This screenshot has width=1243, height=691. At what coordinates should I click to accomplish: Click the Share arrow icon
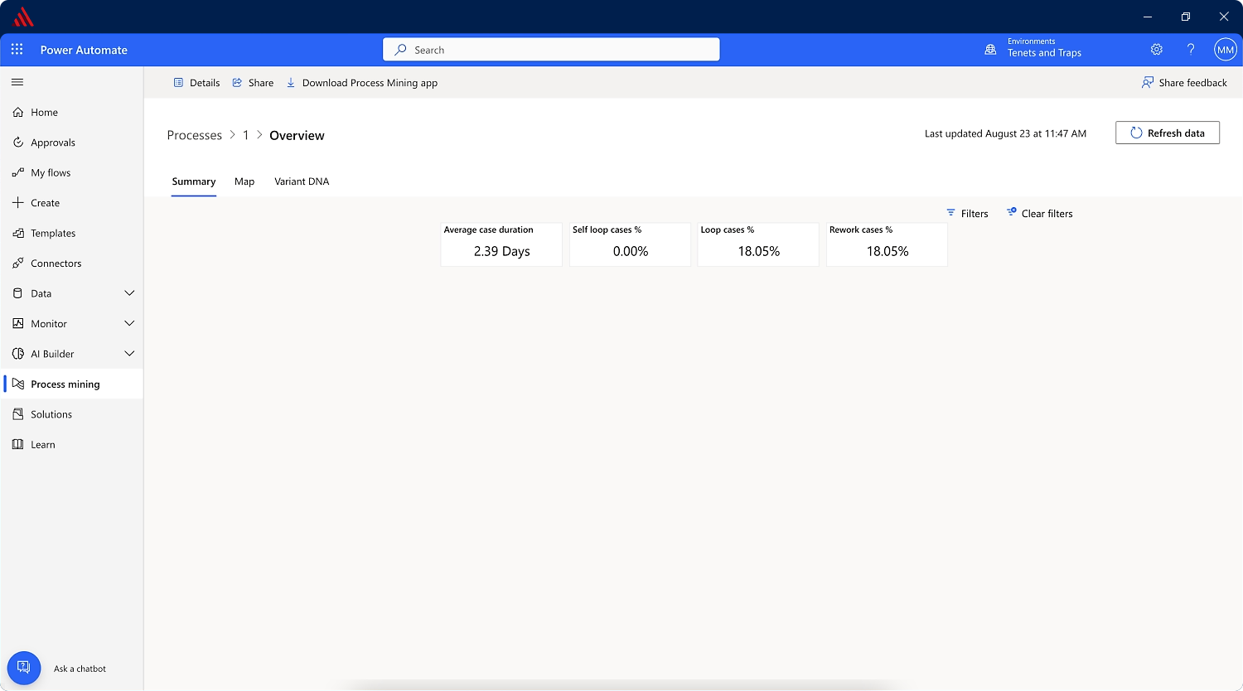(x=237, y=83)
